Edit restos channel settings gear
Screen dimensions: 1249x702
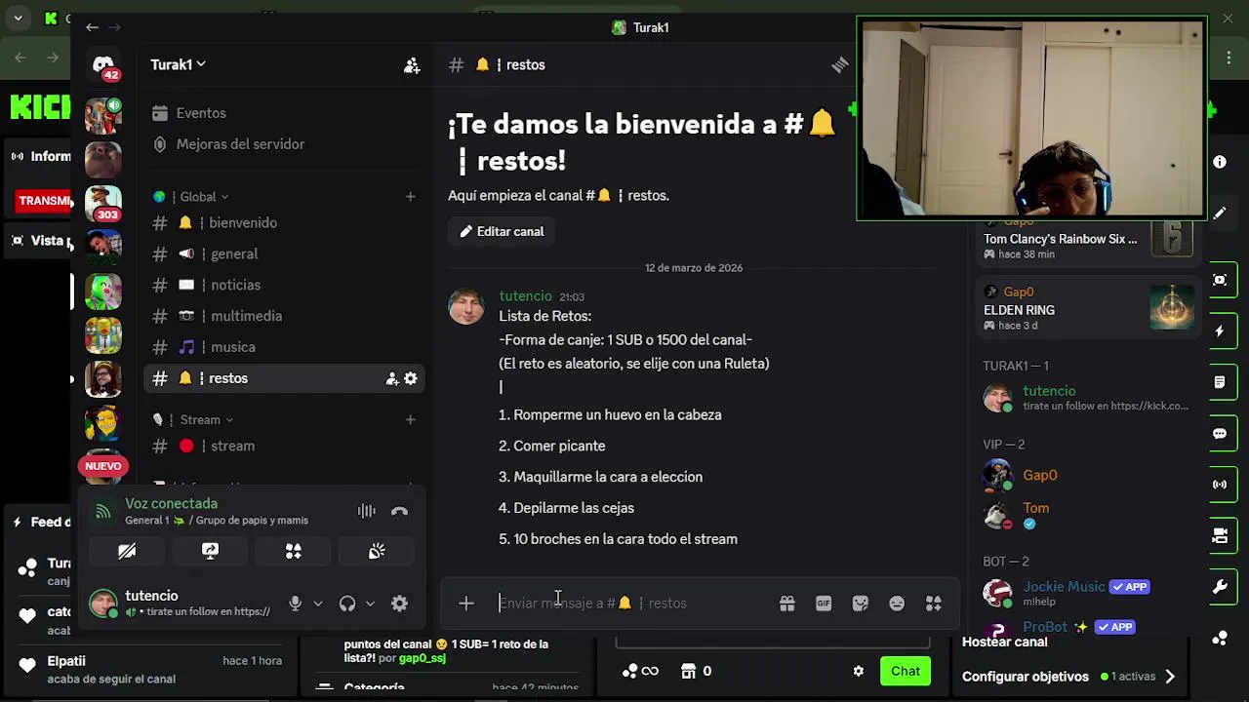coord(410,378)
